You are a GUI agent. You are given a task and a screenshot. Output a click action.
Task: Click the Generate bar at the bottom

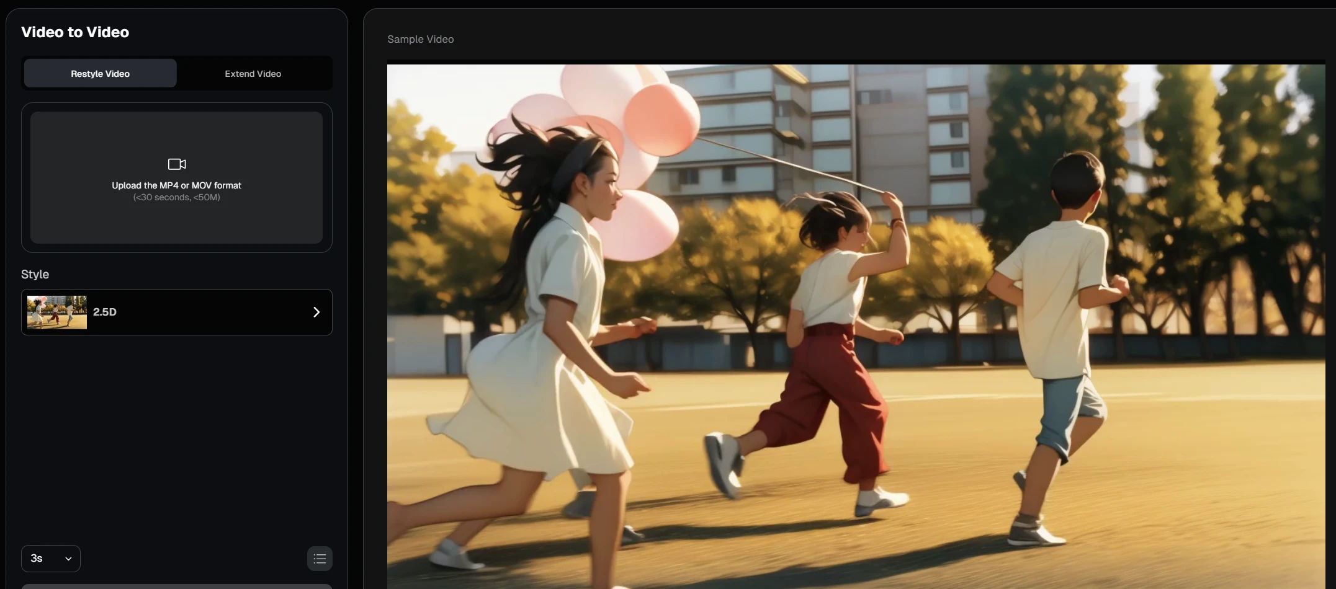177,586
